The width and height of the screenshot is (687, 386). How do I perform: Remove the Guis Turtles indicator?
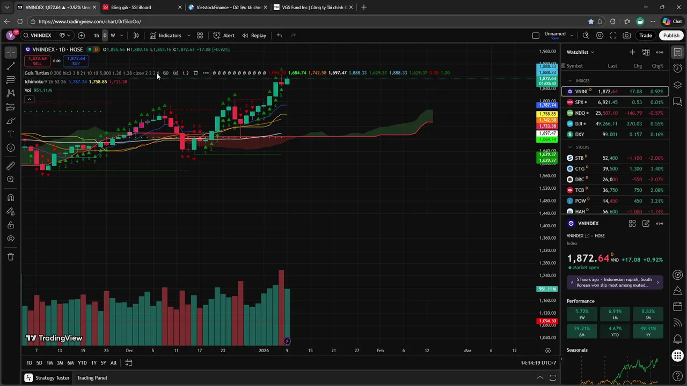click(196, 73)
